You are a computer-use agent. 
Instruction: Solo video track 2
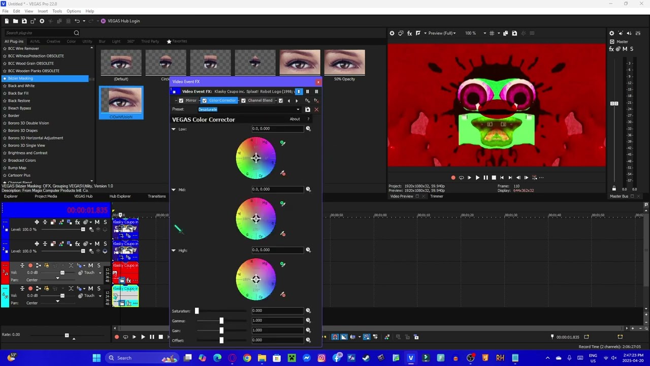click(105, 244)
